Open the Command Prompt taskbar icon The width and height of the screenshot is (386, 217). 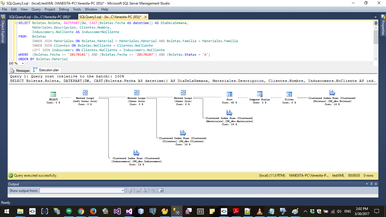click(x=200, y=211)
